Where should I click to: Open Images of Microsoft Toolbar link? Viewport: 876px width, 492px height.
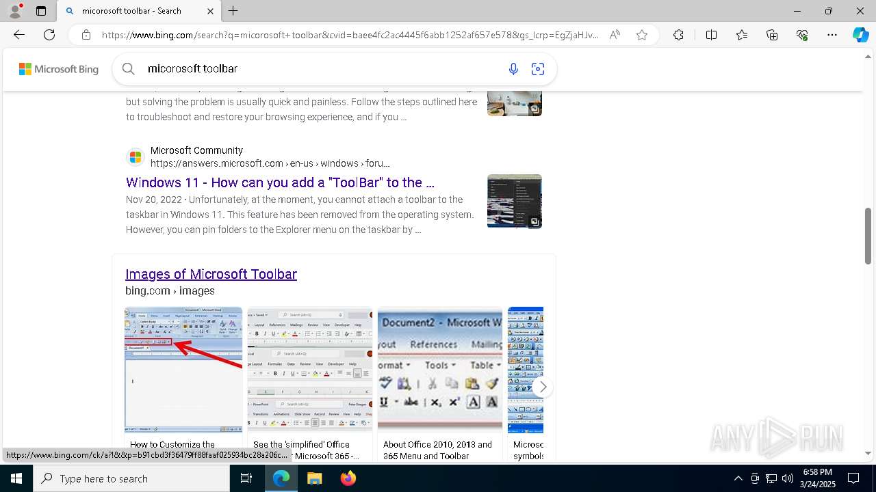211,274
